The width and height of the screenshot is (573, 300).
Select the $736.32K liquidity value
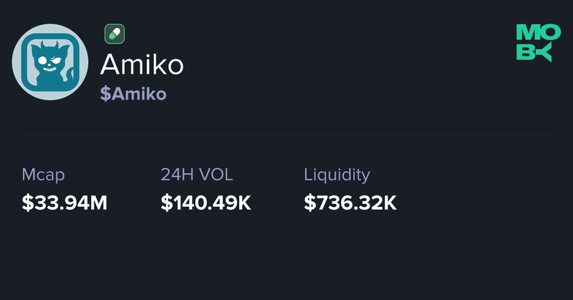[x=350, y=203]
